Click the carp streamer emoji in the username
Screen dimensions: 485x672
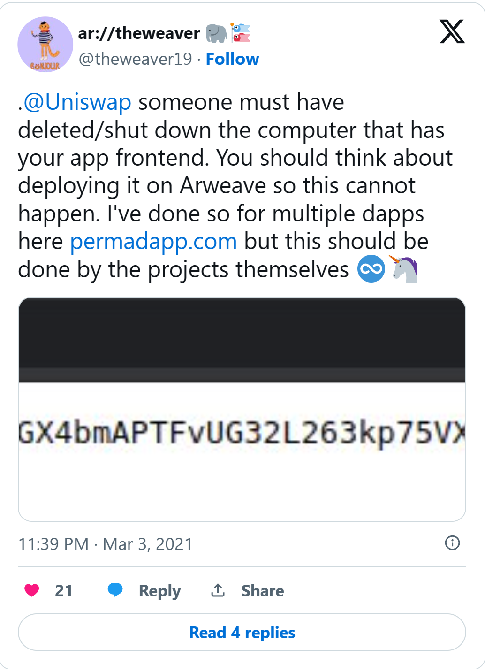242,33
